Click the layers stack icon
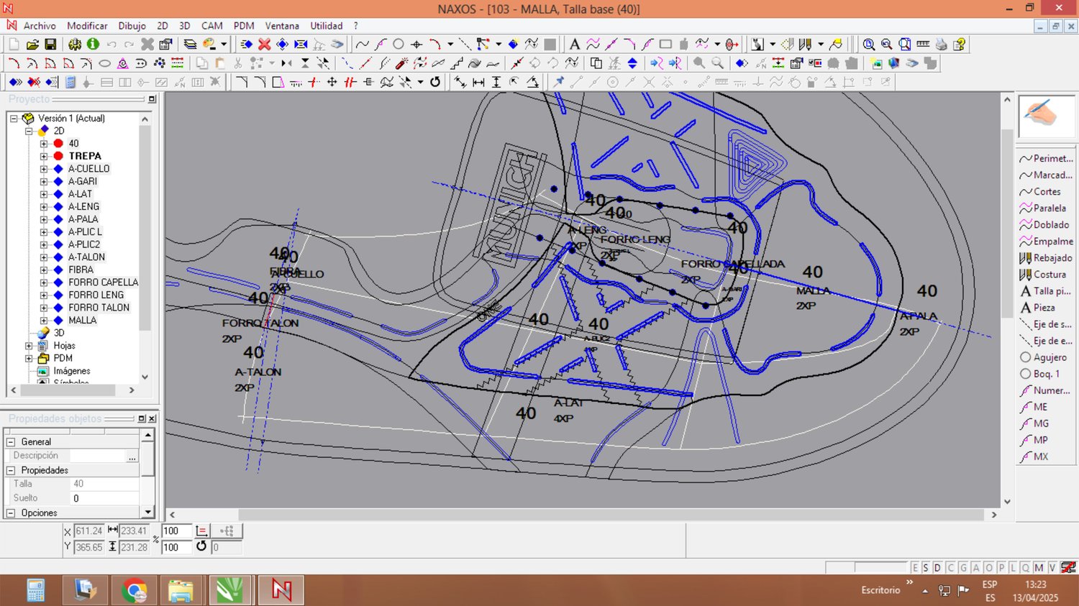 click(x=190, y=45)
